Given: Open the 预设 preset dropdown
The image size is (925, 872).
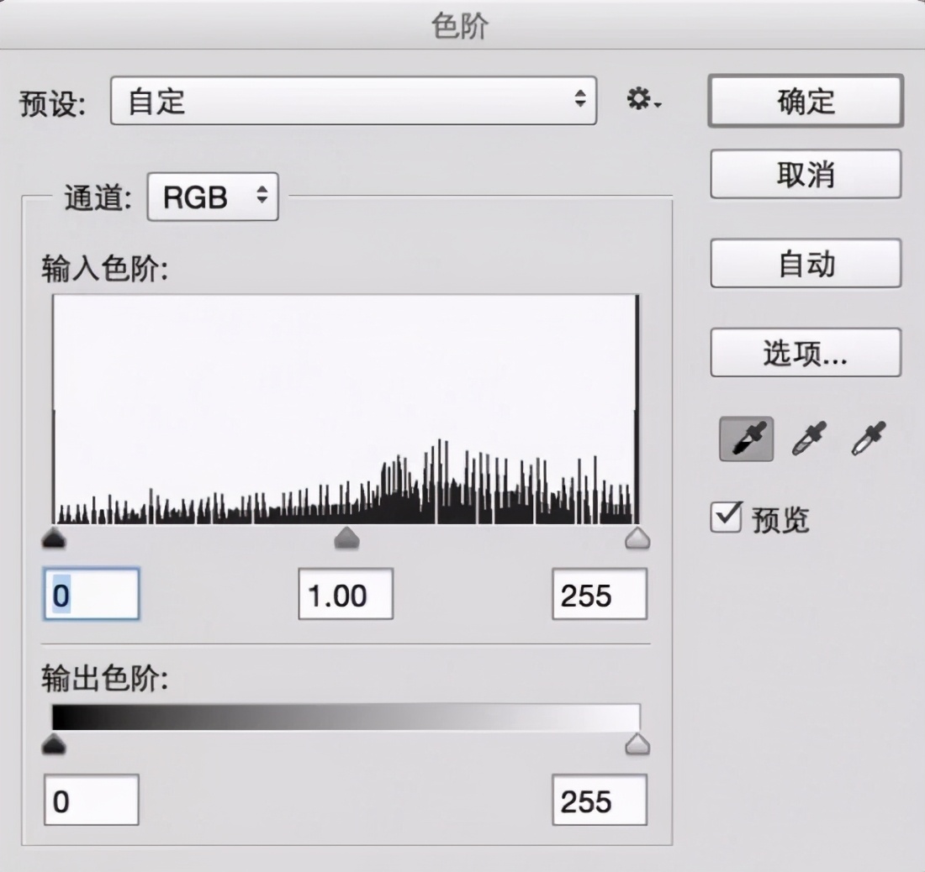Looking at the screenshot, I should pyautogui.click(x=353, y=100).
